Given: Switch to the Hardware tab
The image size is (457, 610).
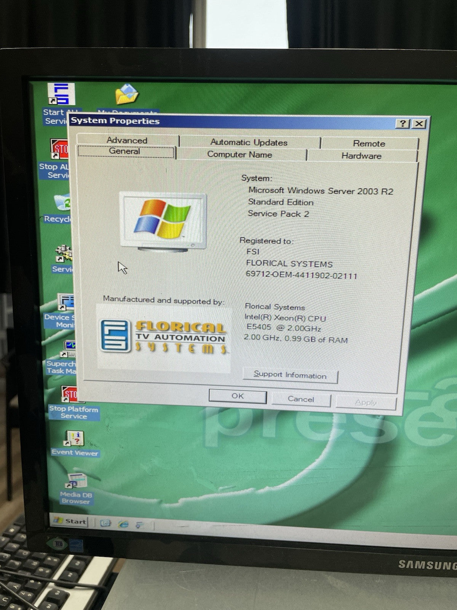Looking at the screenshot, I should click(361, 156).
